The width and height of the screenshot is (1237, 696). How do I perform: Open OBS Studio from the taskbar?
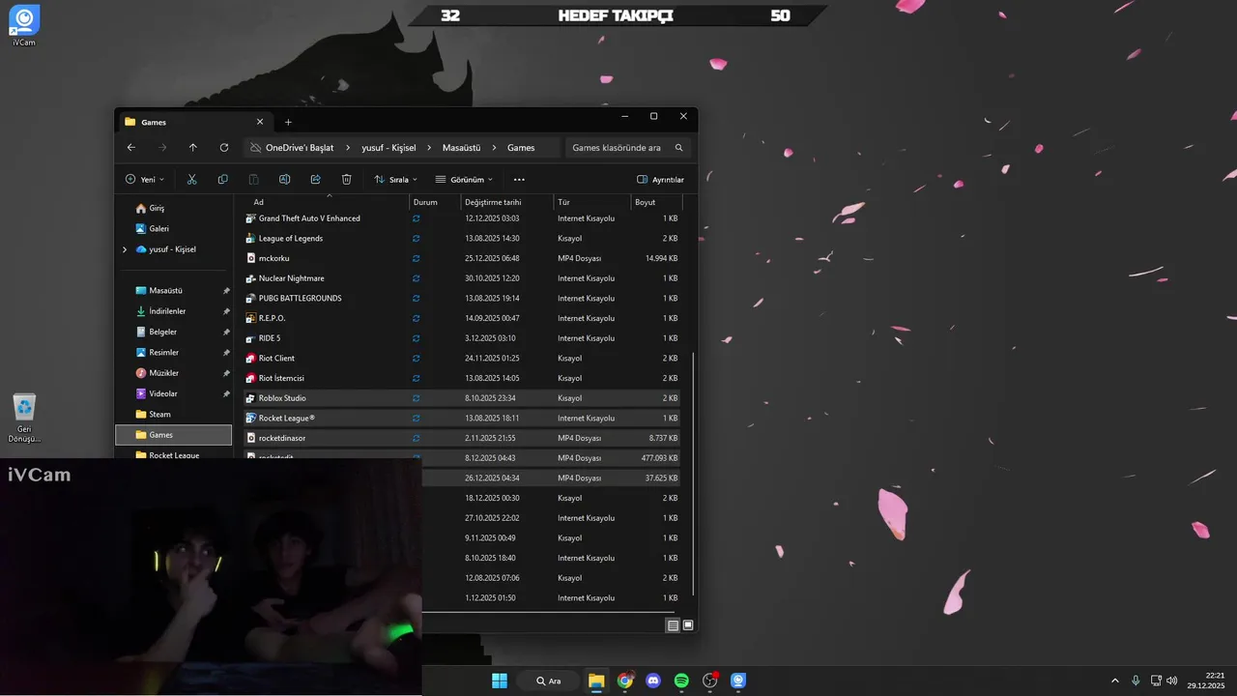tap(710, 681)
